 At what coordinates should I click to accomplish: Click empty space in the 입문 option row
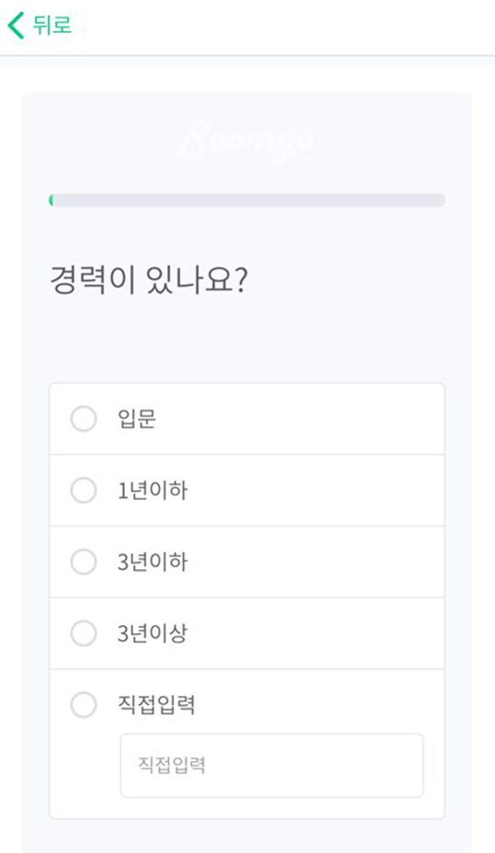[x=298, y=419]
